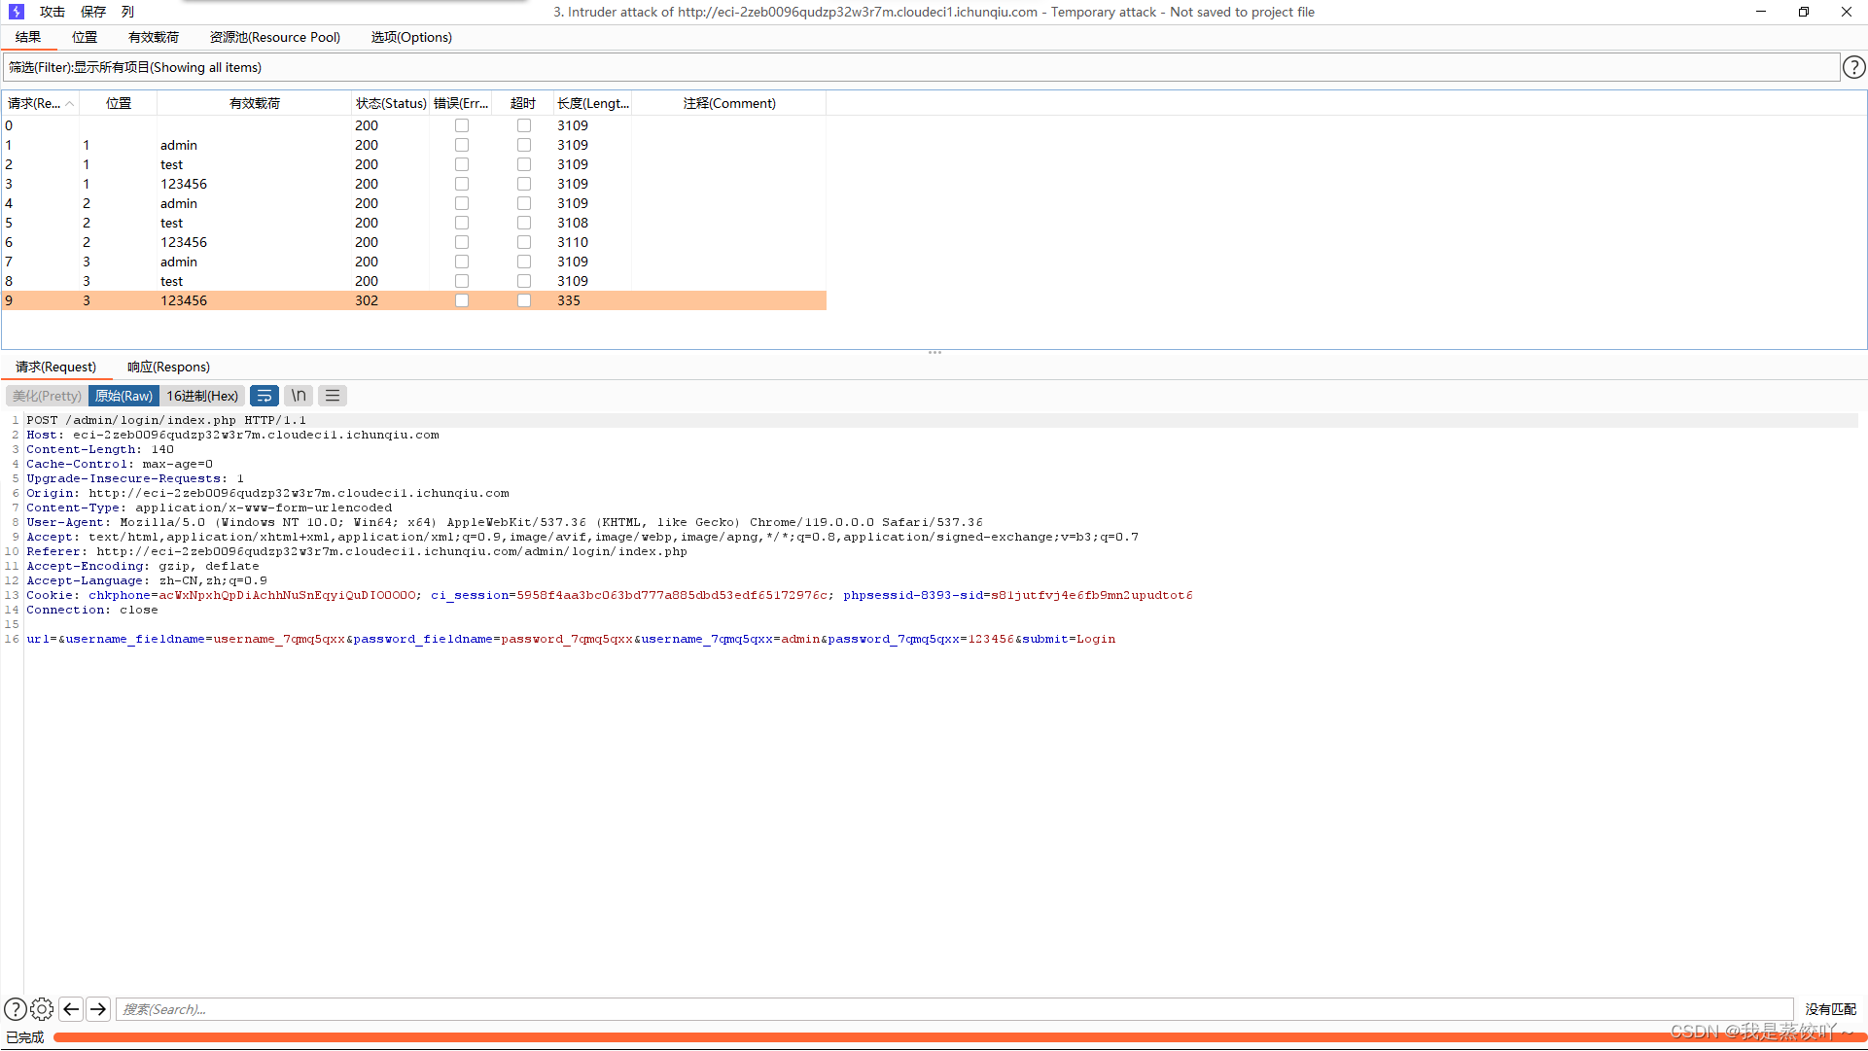1868x1051 pixels.
Task: Switch to 原始(Raw) view
Action: pos(123,396)
